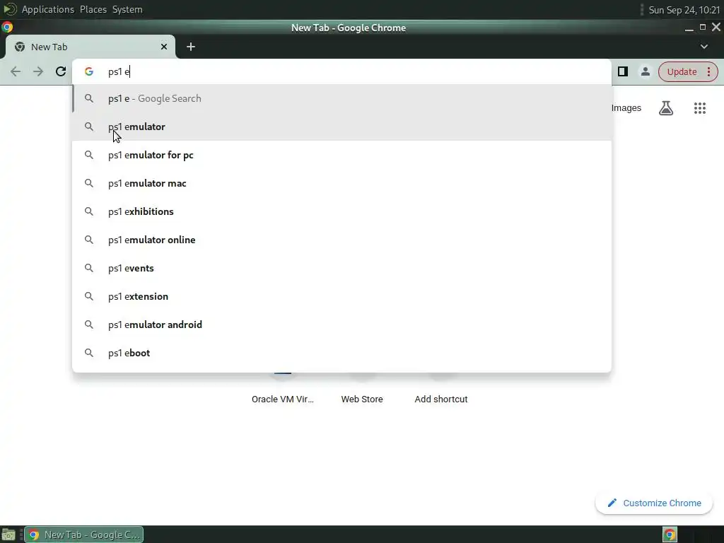Pick the 'ps1 emulator online' suggestion
The height and width of the screenshot is (543, 724).
[342, 240]
